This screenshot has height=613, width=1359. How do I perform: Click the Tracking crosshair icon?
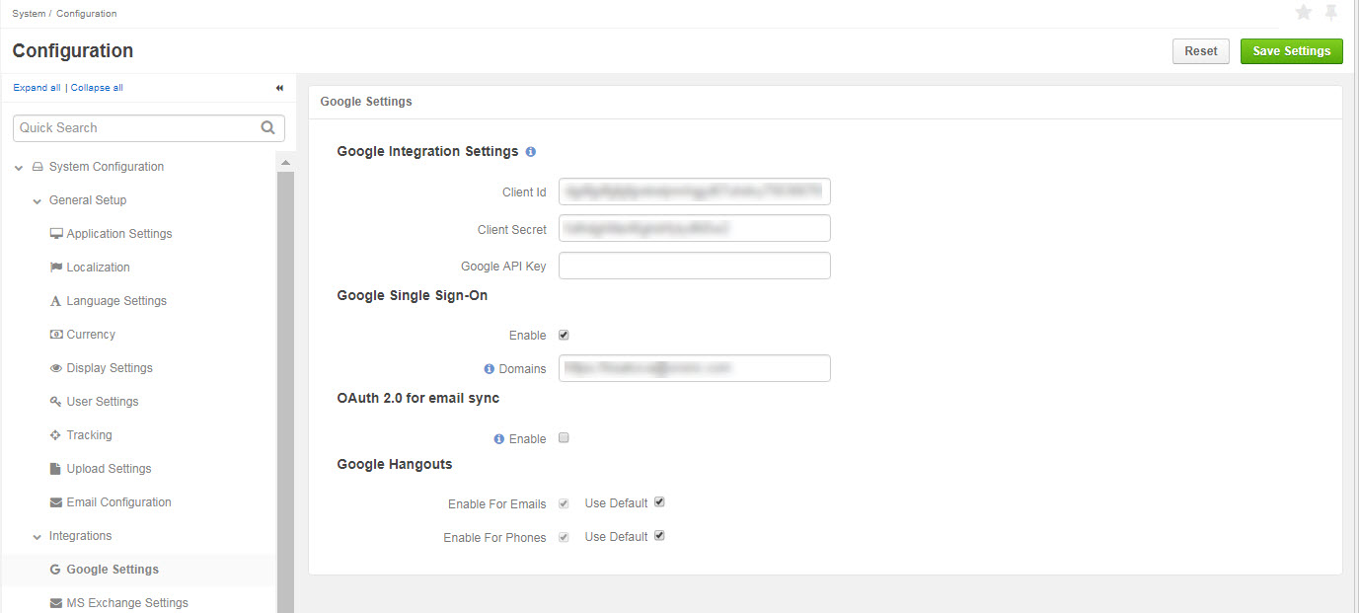56,435
